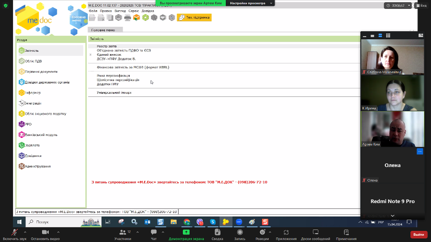Open Доски сообщений whiteboards
This screenshot has height=242, width=431.
tap(316, 235)
